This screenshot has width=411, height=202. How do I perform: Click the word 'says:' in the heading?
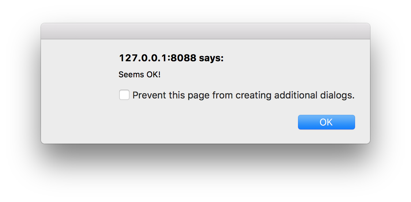(x=211, y=58)
